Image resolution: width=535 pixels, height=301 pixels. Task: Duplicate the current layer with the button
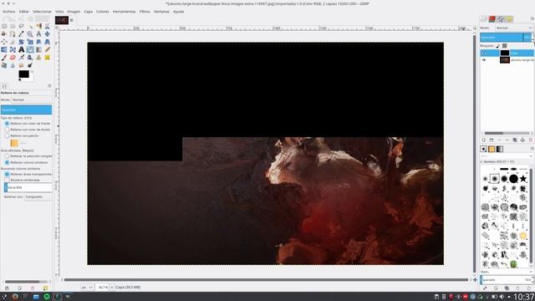pos(515,140)
